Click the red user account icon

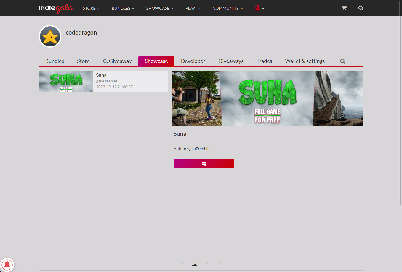(x=258, y=8)
